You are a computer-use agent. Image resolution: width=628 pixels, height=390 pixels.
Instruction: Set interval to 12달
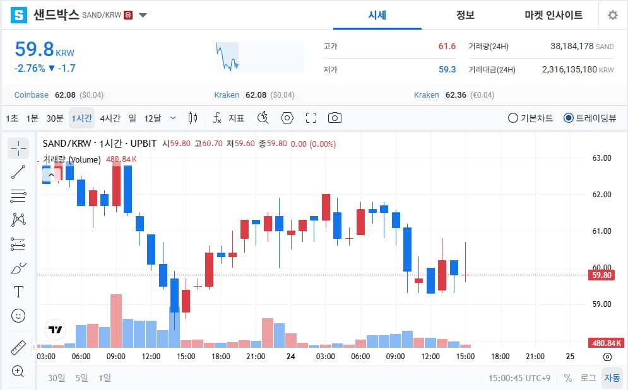pos(153,118)
